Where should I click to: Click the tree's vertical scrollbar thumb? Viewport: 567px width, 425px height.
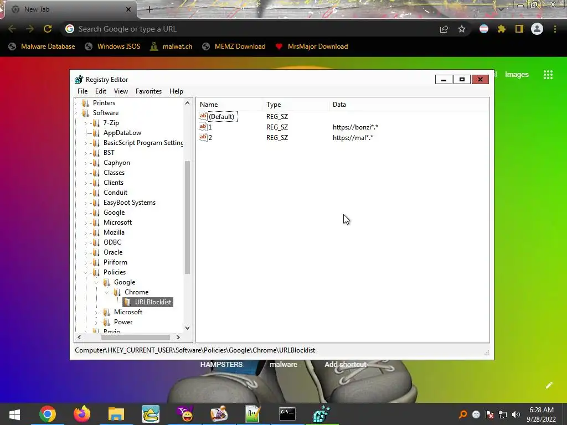[x=187, y=217]
